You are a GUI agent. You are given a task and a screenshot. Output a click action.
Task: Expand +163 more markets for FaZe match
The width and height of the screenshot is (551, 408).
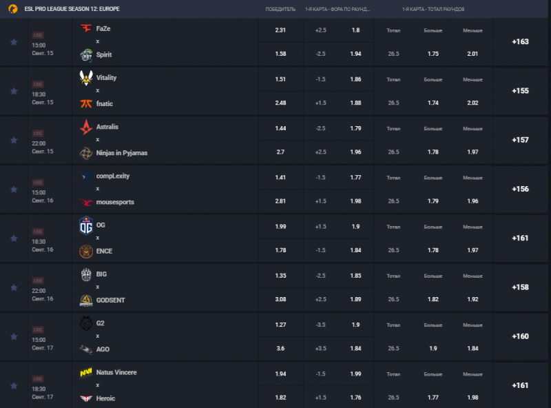click(520, 42)
